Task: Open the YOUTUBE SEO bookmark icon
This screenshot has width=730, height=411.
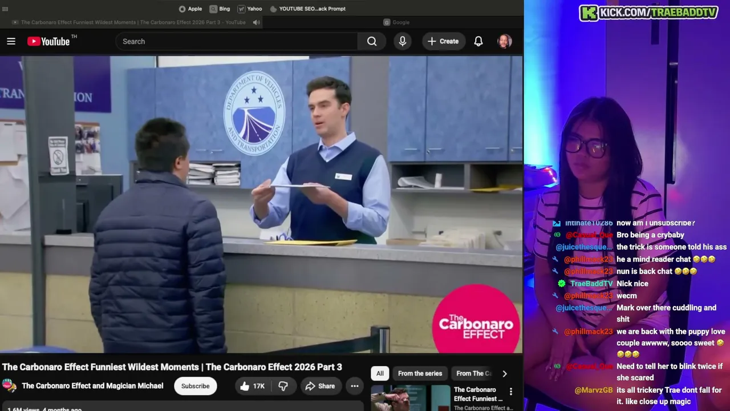Action: tap(273, 9)
